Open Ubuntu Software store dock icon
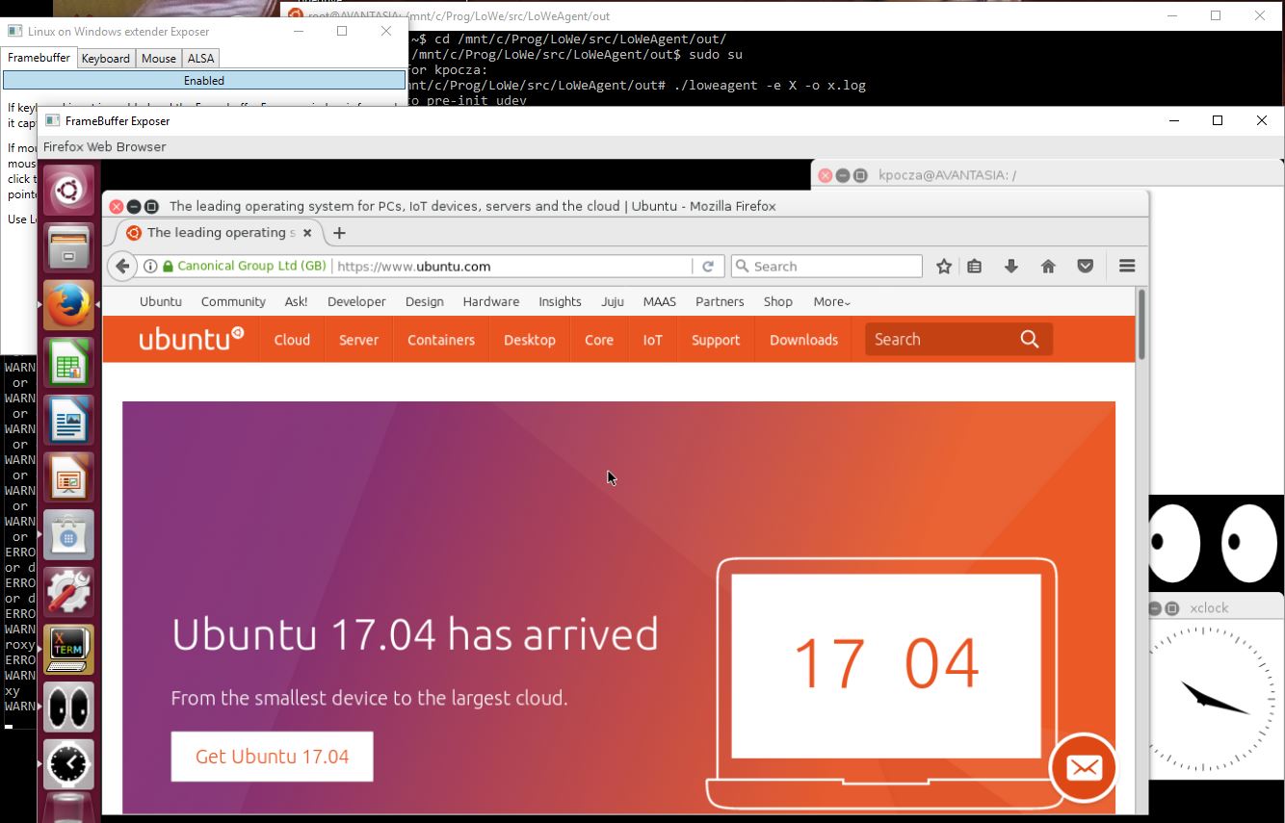The height and width of the screenshot is (823, 1285). (67, 534)
